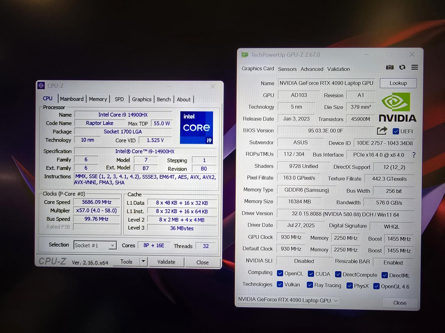Click the Release Date value Jan 3, 2023
Image resolution: width=445 pixels, height=333 pixels.
point(296,119)
